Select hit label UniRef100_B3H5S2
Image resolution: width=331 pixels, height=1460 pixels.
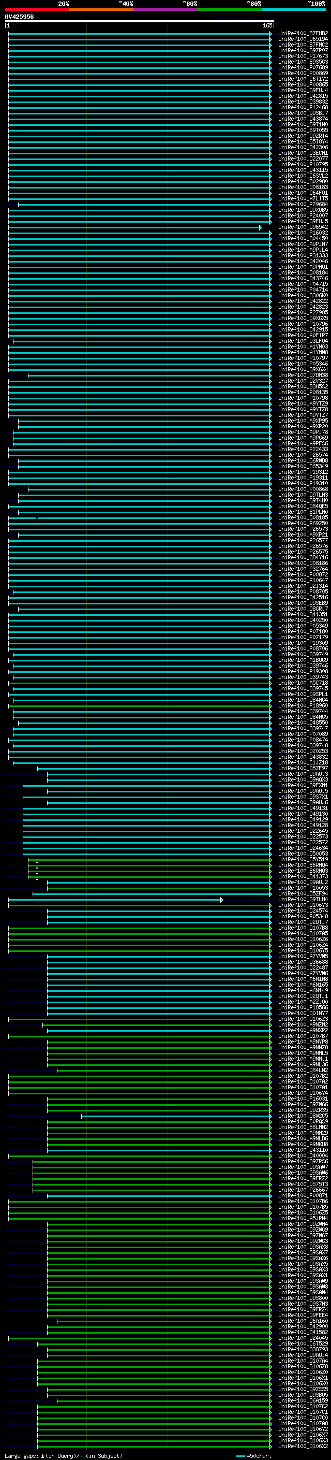tap(303, 386)
